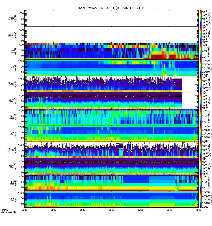Image resolution: width=212 pixels, height=226 pixels.
Task: Click the color bar beside the the fff scm3 panel
Action: (x=201, y=166)
